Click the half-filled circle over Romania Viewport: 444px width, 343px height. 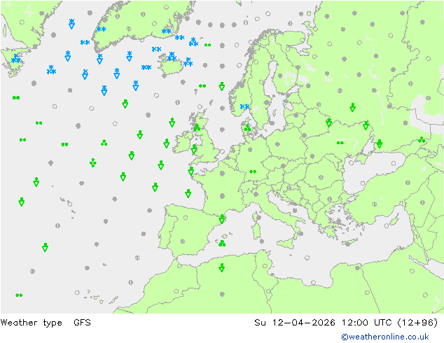(321, 177)
